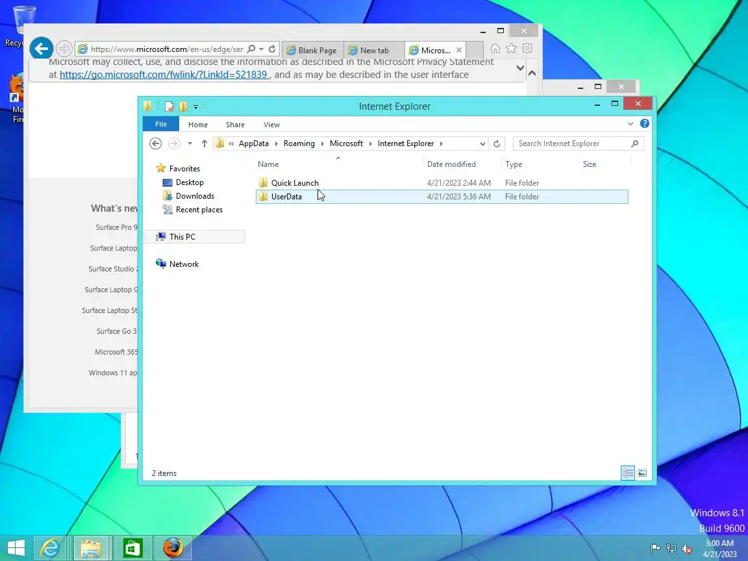Screen dimensions: 748x561
Task: Click the search magnifier icon in Explorer
Action: pos(634,143)
